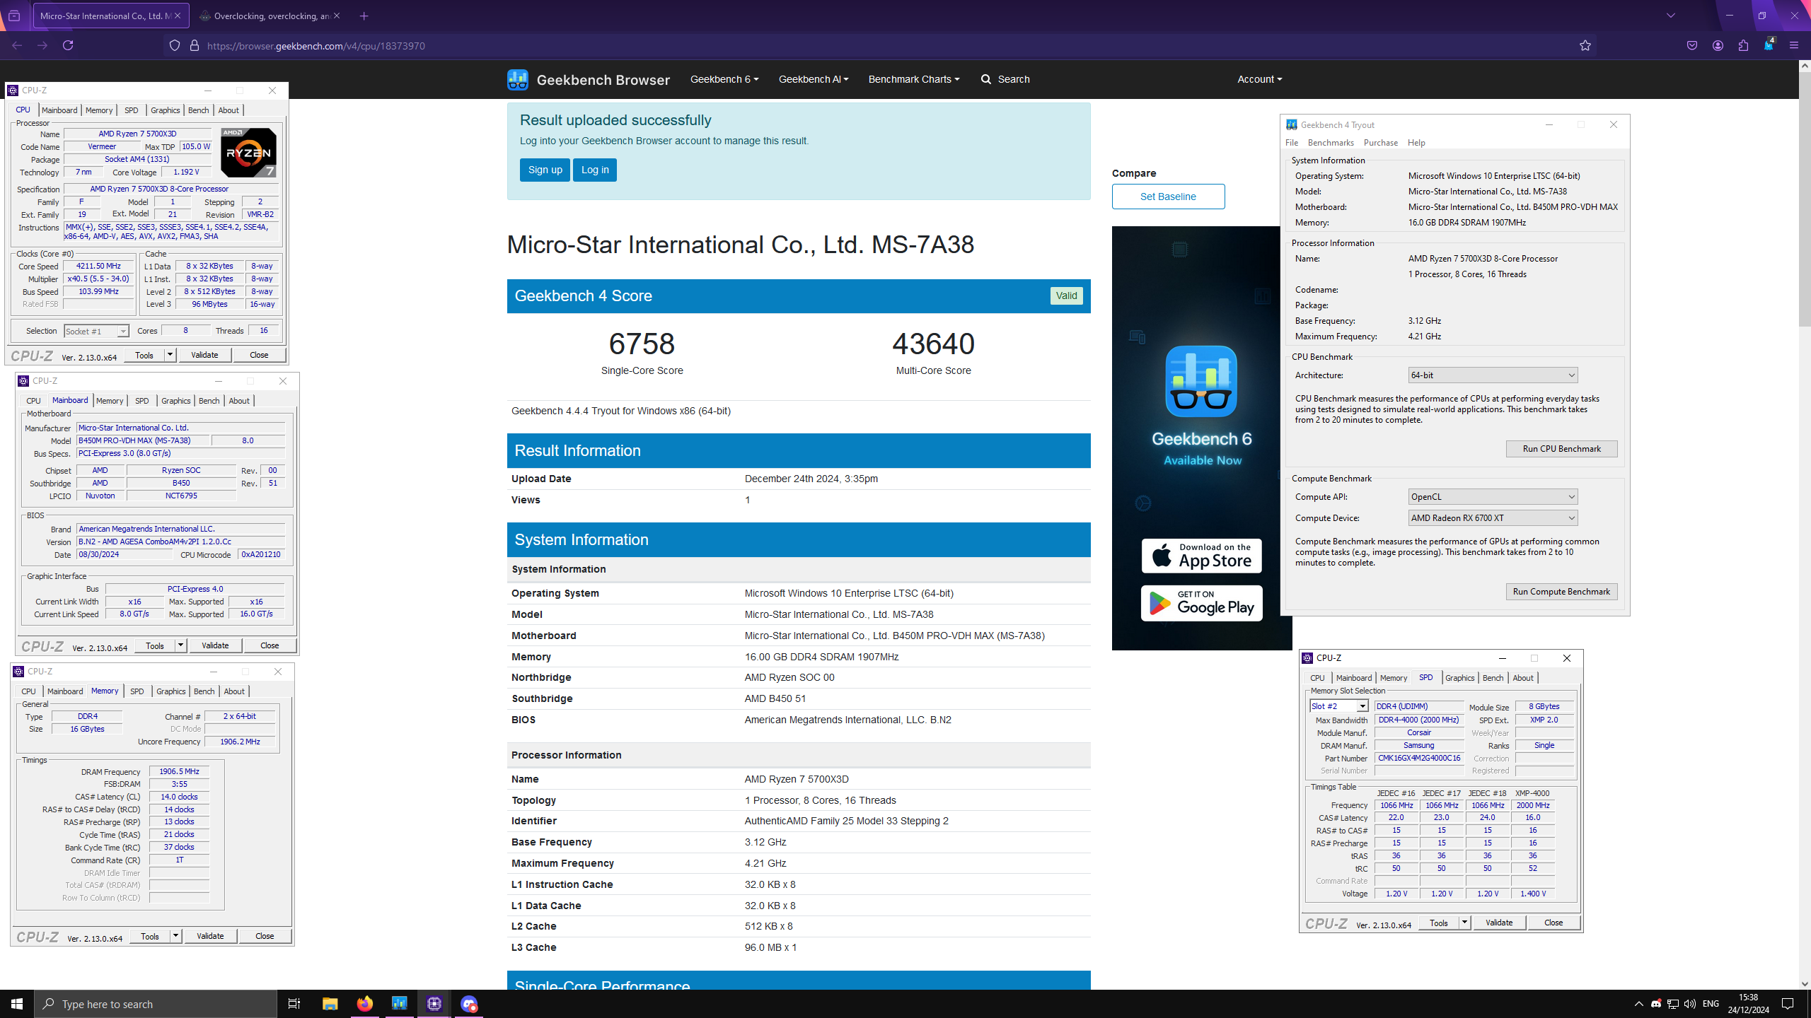
Task: Open new tab with plus icon
Action: click(364, 16)
